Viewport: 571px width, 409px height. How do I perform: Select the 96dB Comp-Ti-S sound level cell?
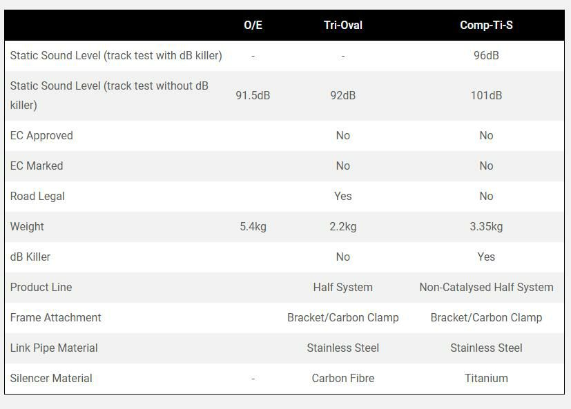486,56
